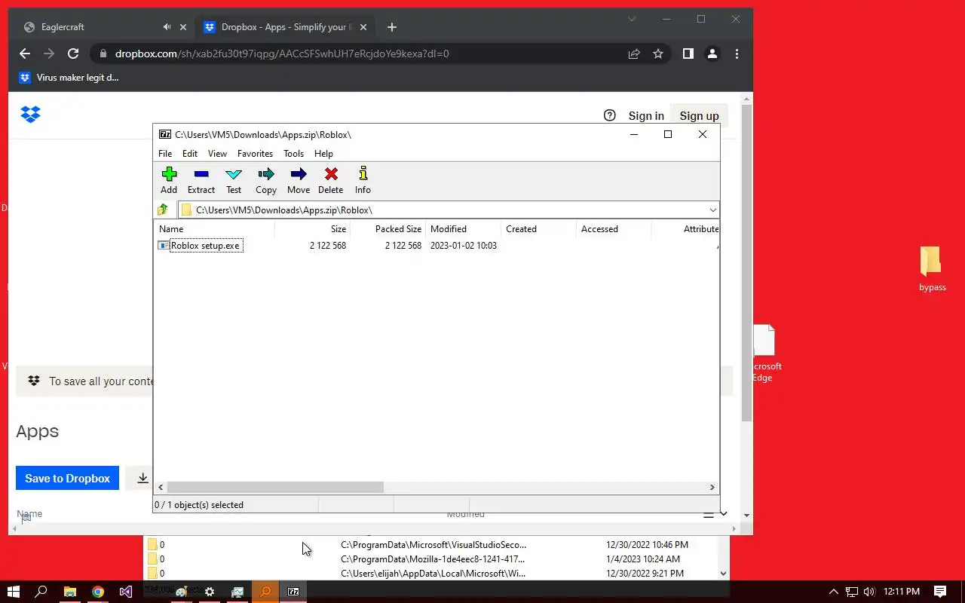The width and height of the screenshot is (965, 603).
Task: Open the Edit menu in 7-Zip
Action: pos(190,154)
